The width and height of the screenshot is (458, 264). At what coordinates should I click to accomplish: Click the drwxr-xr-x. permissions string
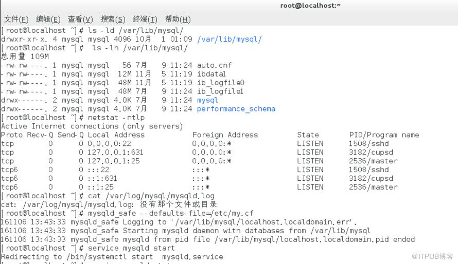point(24,40)
